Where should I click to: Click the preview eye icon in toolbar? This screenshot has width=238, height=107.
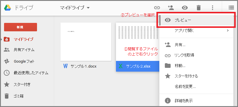click(x=185, y=8)
